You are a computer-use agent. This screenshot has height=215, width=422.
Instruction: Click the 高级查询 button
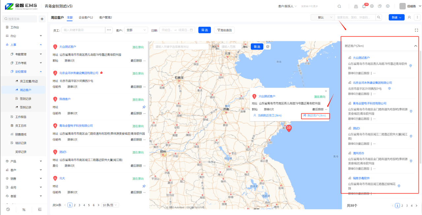tap(225, 30)
